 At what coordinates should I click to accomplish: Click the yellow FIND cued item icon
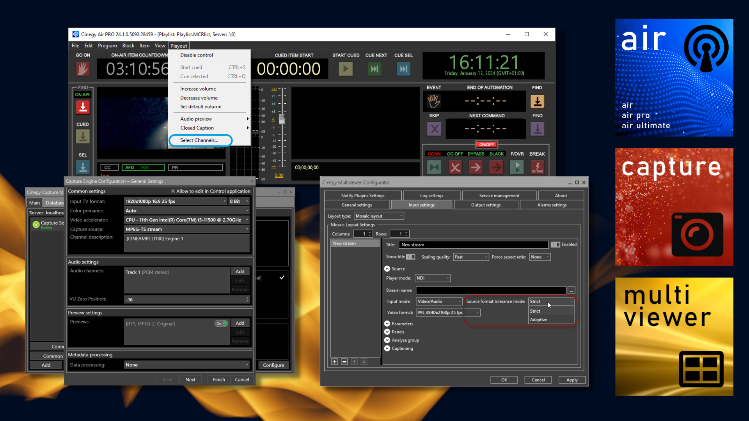tap(537, 101)
